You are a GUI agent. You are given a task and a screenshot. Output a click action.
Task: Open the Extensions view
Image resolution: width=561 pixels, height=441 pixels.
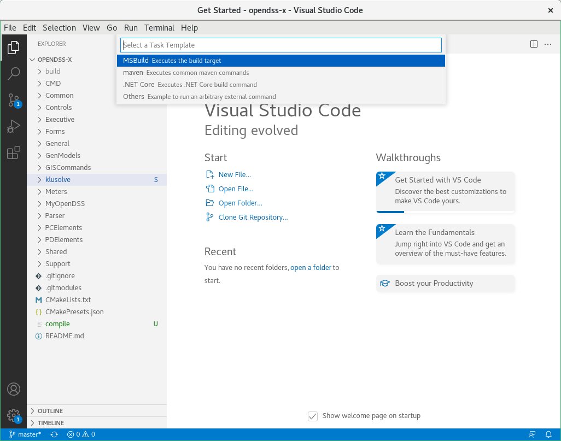(14, 152)
